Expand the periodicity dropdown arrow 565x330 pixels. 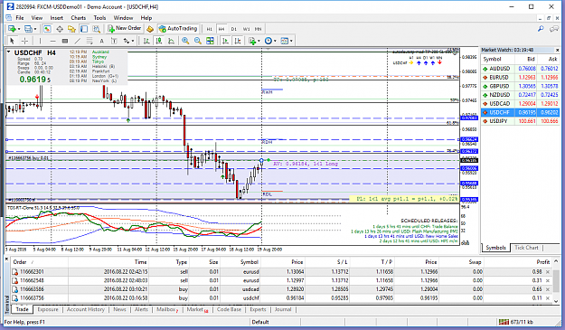click(275, 41)
